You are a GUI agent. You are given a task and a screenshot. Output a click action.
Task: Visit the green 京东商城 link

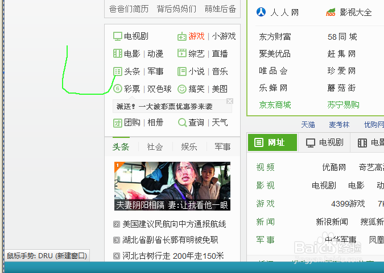coord(275,105)
